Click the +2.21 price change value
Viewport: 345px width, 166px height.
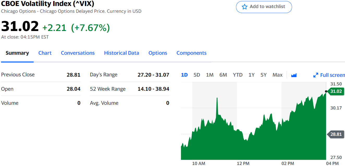pyautogui.click(x=55, y=28)
